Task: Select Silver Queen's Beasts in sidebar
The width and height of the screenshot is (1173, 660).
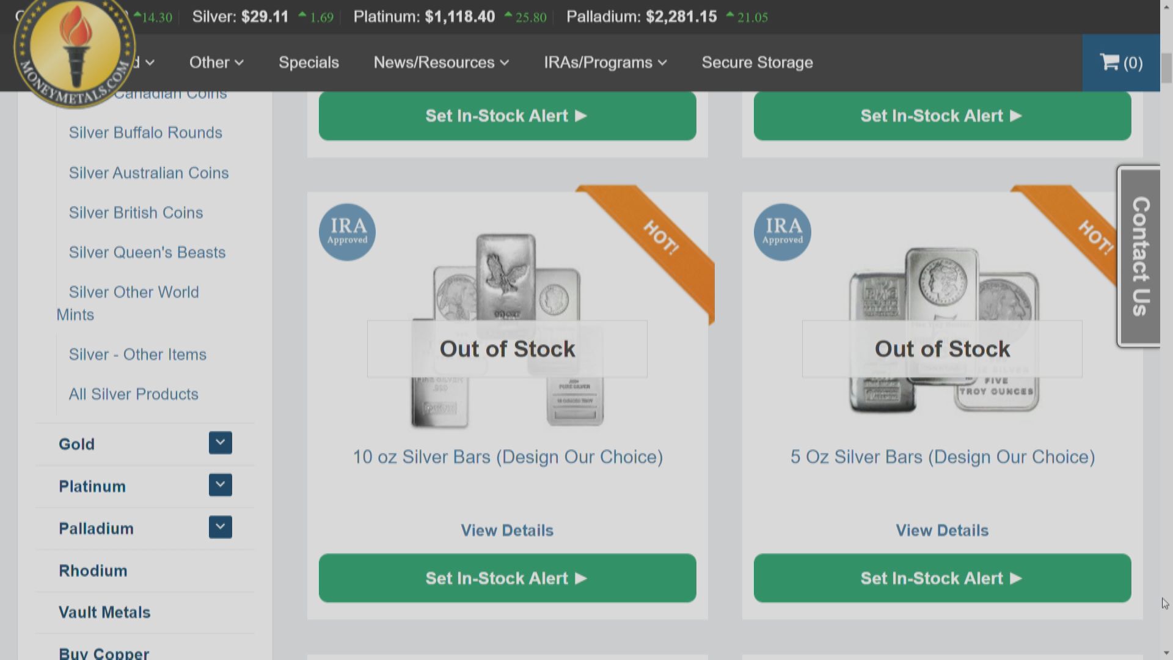Action: coord(147,252)
